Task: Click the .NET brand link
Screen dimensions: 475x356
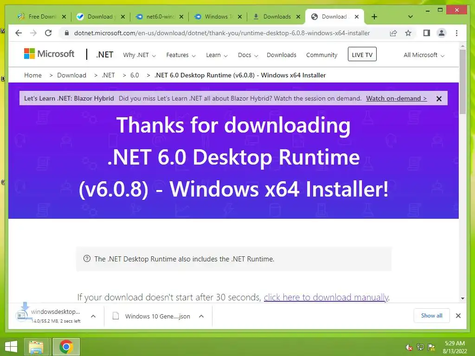Action: tap(104, 55)
